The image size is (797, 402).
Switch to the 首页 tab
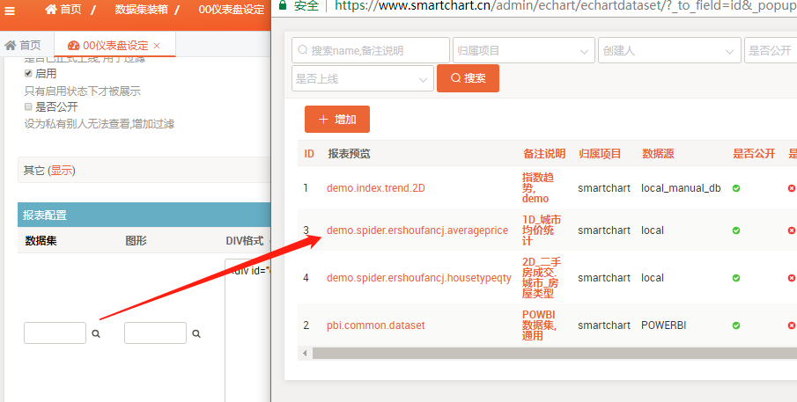(24, 45)
